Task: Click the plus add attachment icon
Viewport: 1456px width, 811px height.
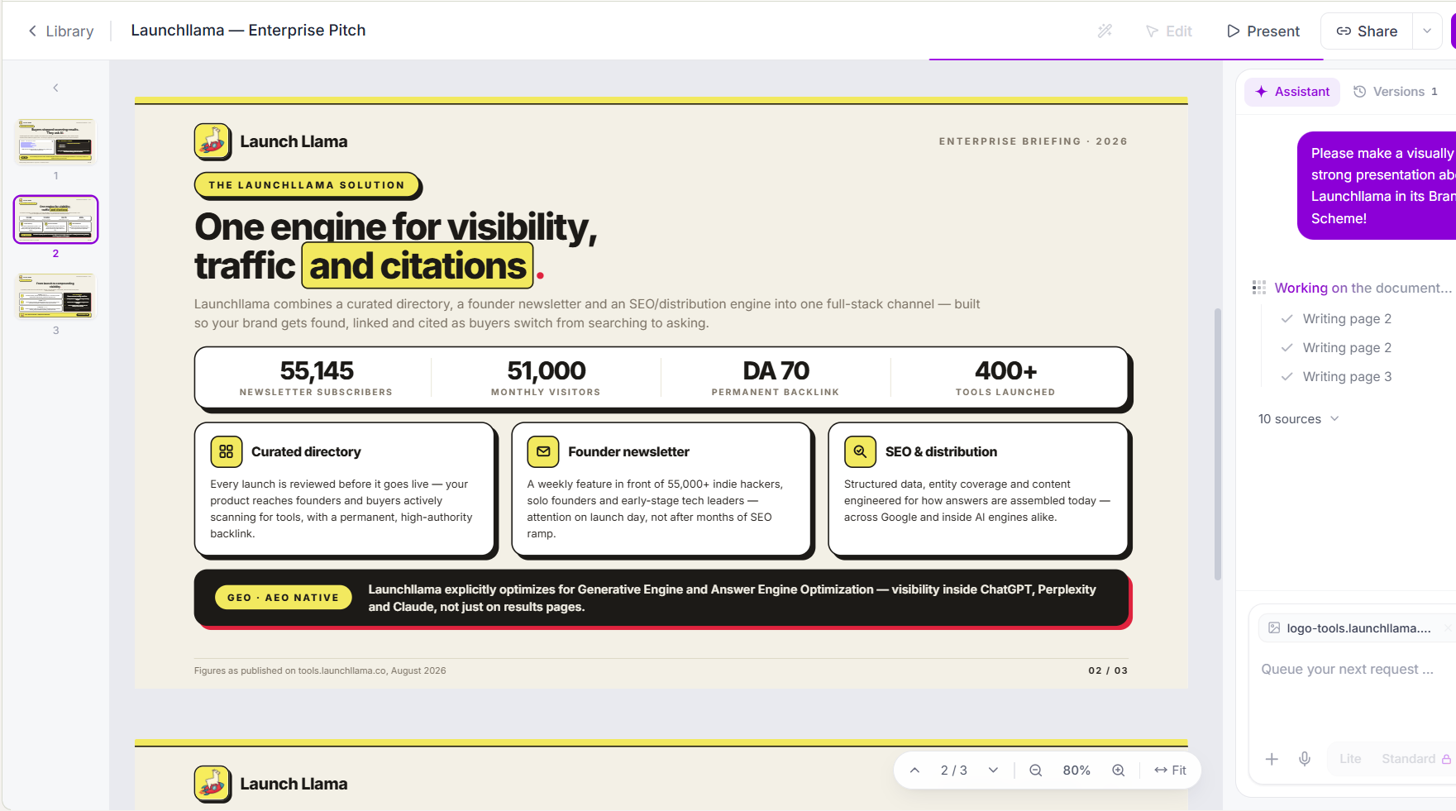Action: pyautogui.click(x=1272, y=759)
